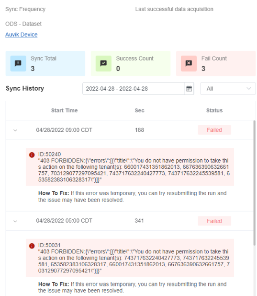Open the Auvik Device dataset link
Screen dimensions: 257x296
(21, 35)
